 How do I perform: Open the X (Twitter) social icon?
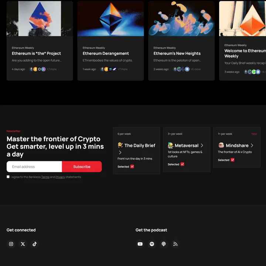(23, 244)
